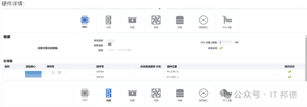Open the 内存 memory icon in the upper tab row
Viewport: 307px width, 107px height.
click(x=108, y=20)
